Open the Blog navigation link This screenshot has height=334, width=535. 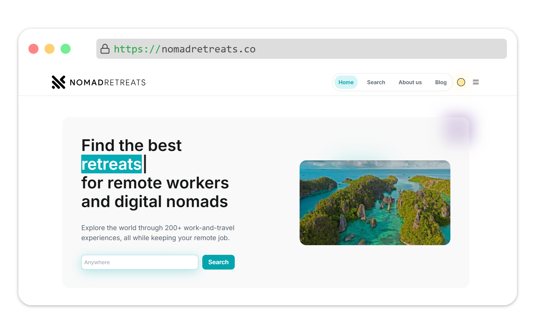[441, 82]
